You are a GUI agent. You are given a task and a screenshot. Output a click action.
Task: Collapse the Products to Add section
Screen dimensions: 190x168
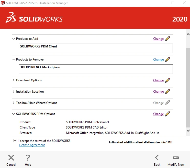pos(13,39)
